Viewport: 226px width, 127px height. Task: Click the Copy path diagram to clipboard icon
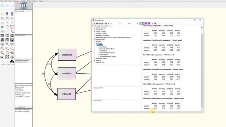[2, 40]
